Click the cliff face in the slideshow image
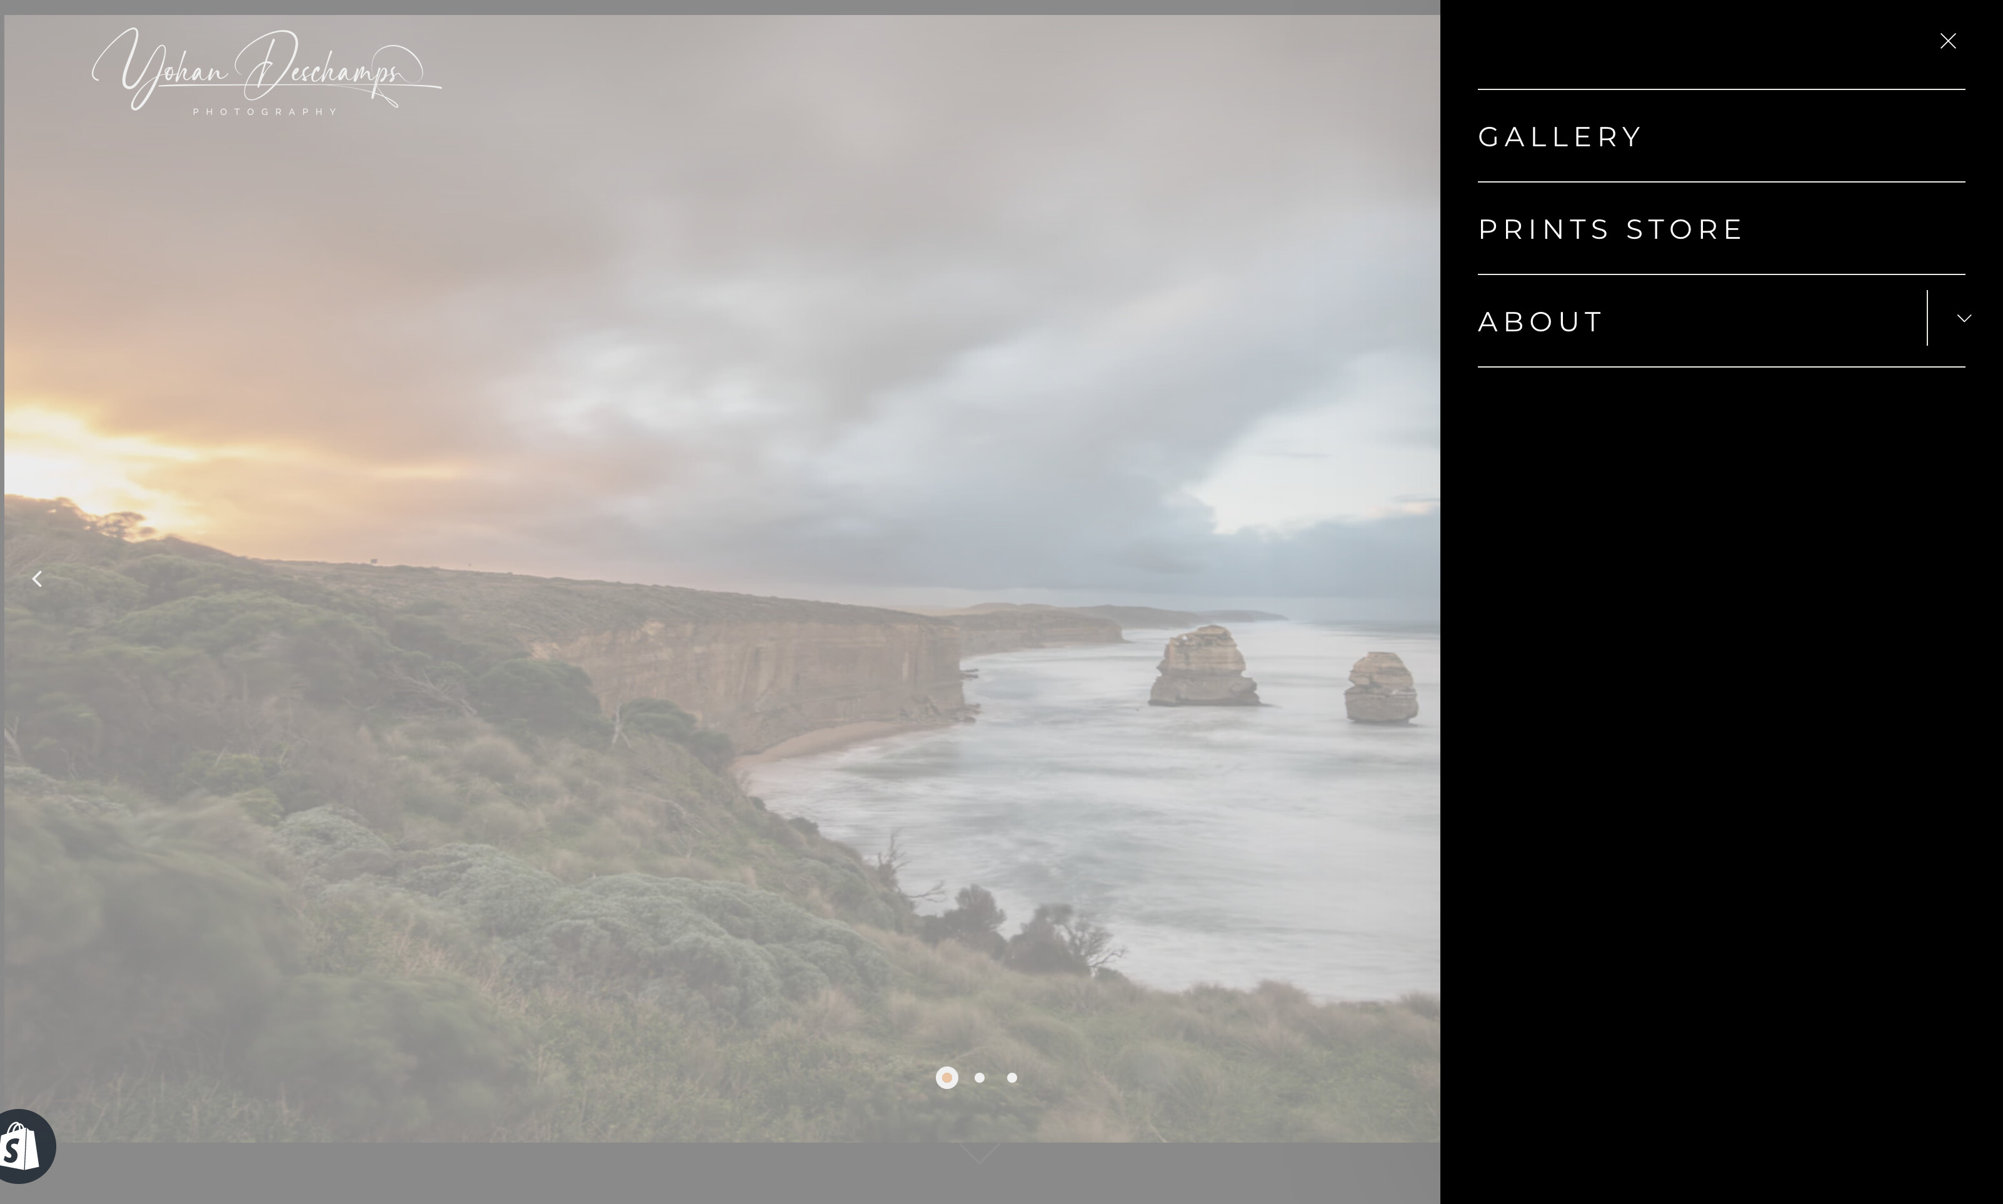Screen dimensions: 2003x1204 point(755,673)
